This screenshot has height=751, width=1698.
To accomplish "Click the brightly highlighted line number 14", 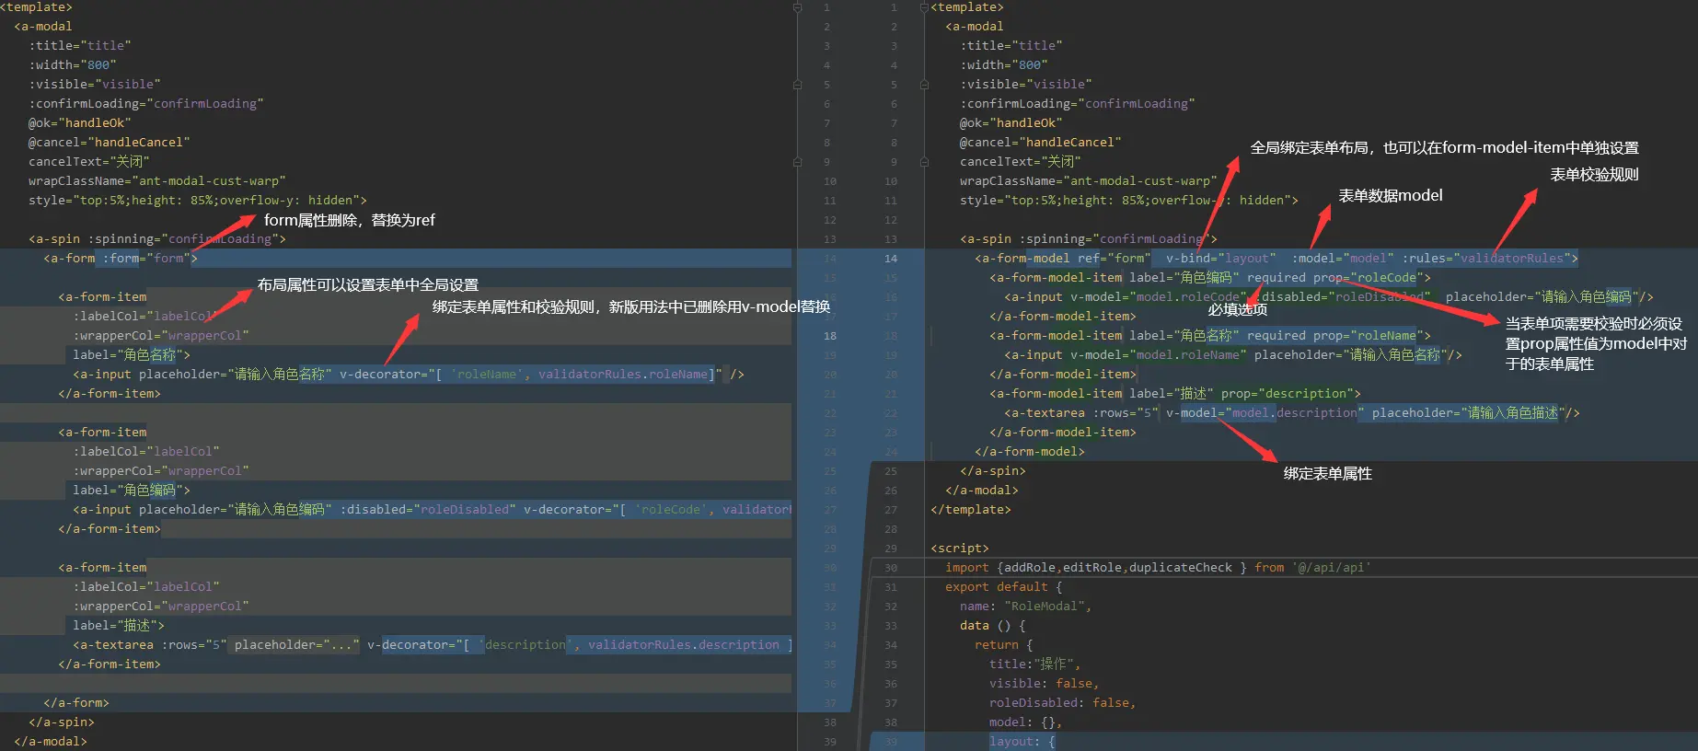I will 891,259.
